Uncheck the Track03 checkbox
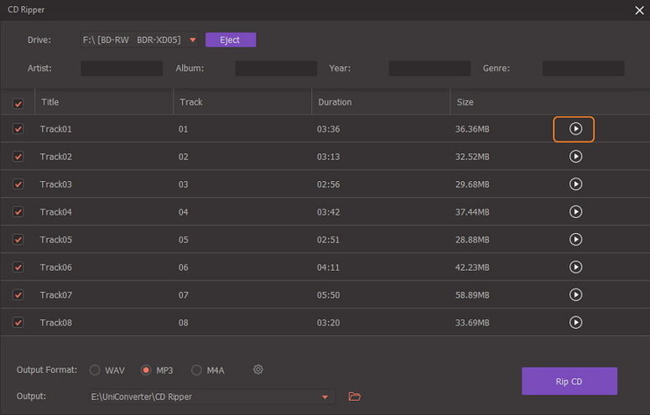This screenshot has height=415, width=650. tap(18, 184)
